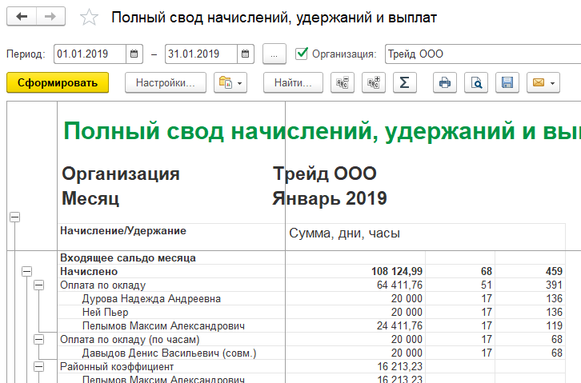Open report variants folder dropdown
581x383 pixels.
pos(230,82)
